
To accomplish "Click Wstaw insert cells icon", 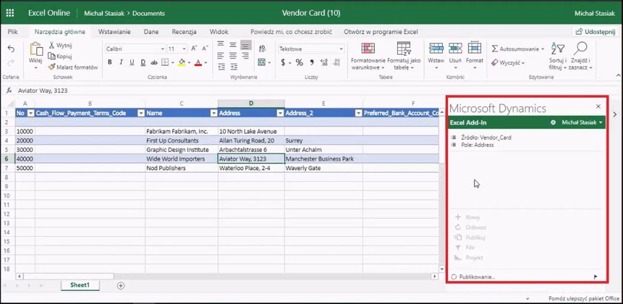I will pyautogui.click(x=436, y=48).
